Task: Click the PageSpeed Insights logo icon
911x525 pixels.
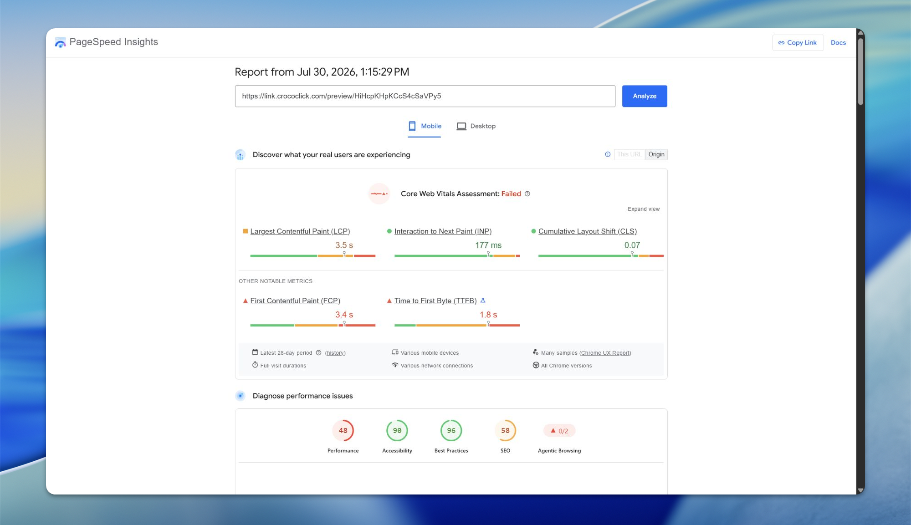Action: pos(60,42)
